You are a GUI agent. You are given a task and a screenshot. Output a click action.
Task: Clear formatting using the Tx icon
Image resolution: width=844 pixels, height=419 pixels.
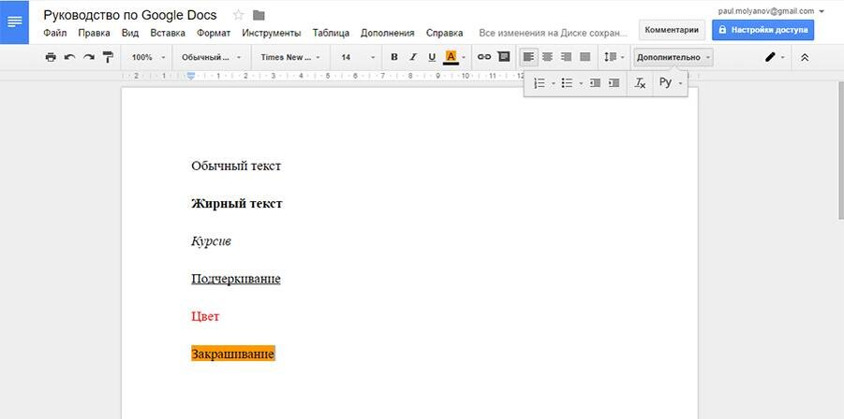coord(640,83)
